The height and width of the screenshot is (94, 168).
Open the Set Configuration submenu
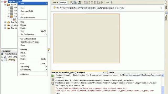click(x=33, y=34)
